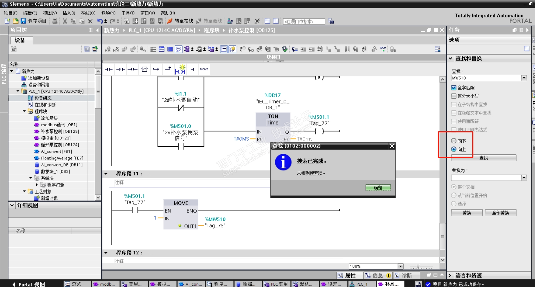Insert an output coil instruction
Image resolution: width=535 pixels, height=287 pixels.
point(132,69)
